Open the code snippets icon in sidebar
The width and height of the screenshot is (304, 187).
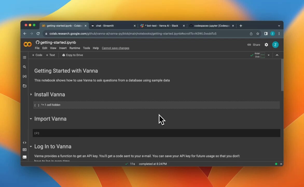[x=24, y=143]
